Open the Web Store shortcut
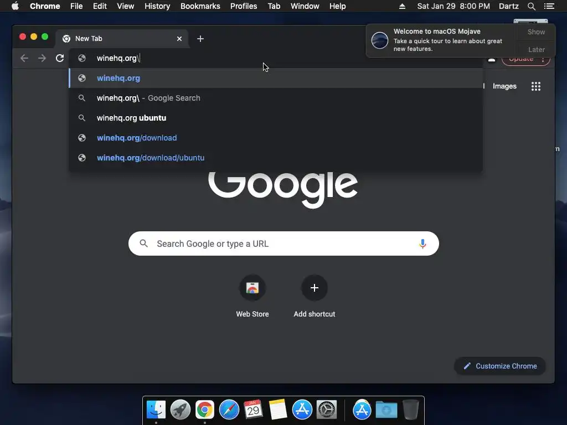 (x=252, y=297)
